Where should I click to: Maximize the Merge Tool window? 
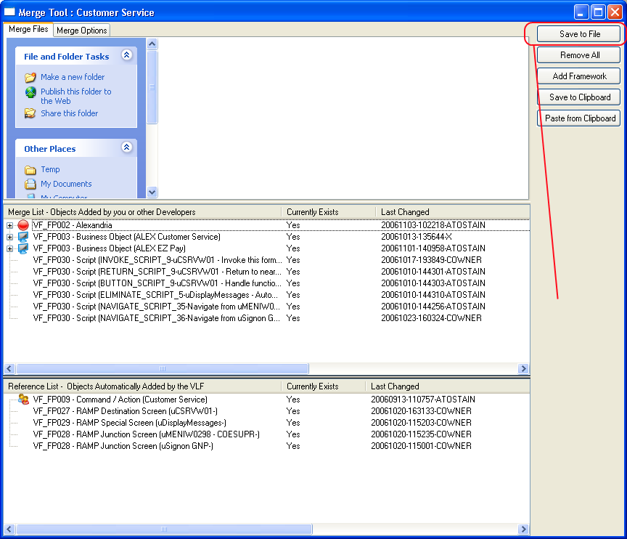click(x=598, y=12)
